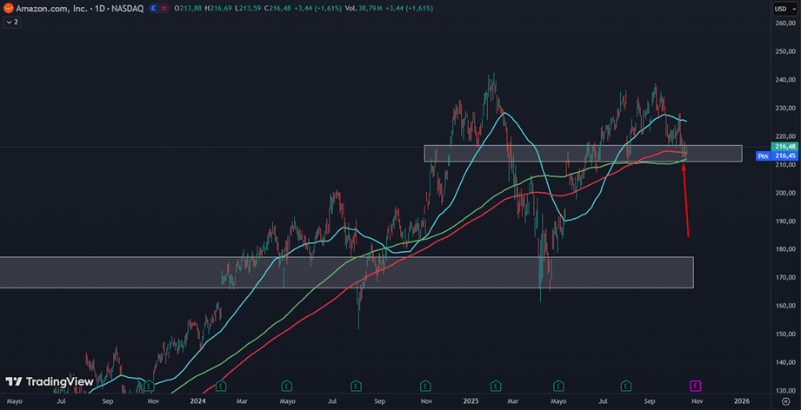Click the earnings marker between Jul and Sep 2024
Viewport: 801px width, 410px height.
356,386
